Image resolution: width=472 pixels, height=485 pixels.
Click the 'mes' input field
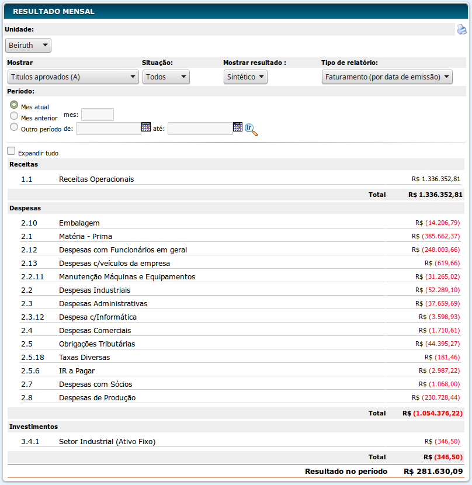tap(98, 115)
